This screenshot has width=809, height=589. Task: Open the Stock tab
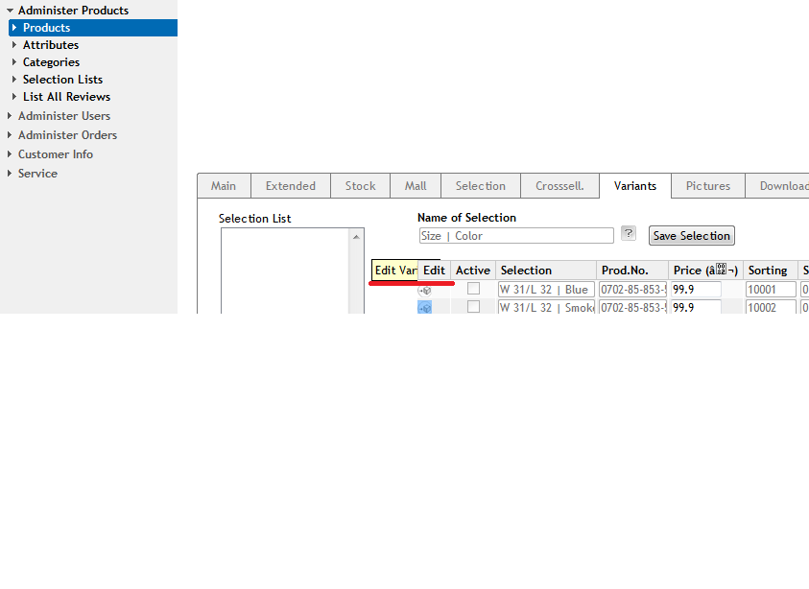pos(360,186)
